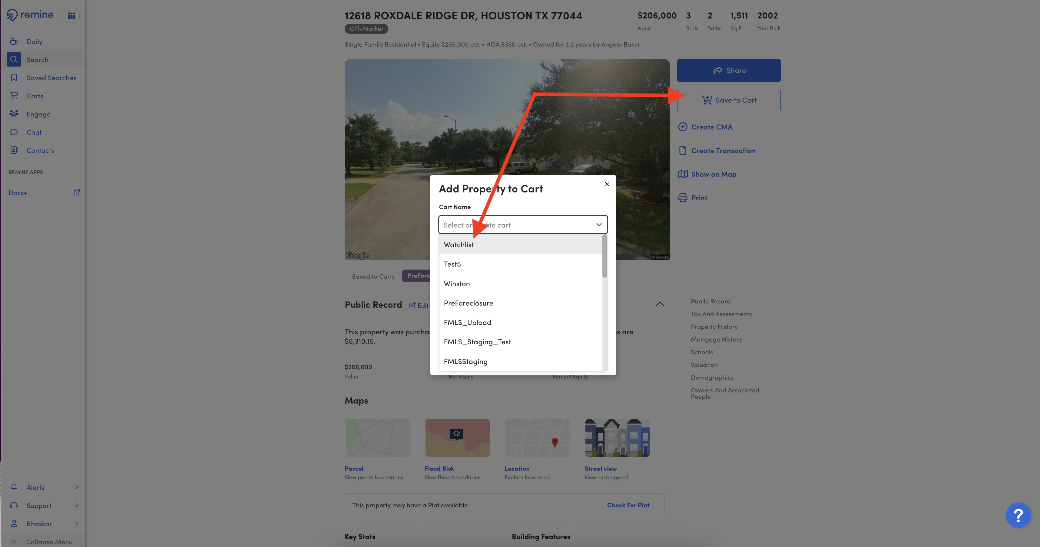Open the help question mark button
This screenshot has height=547, width=1040.
click(x=1018, y=515)
